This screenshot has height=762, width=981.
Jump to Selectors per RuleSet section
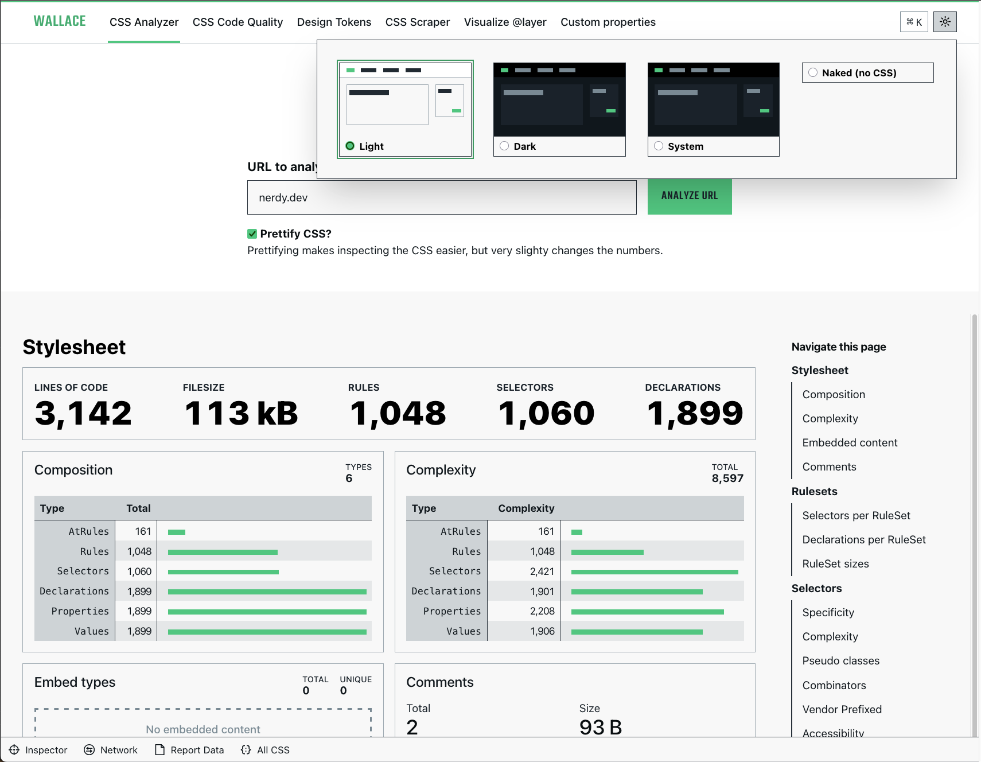856,515
